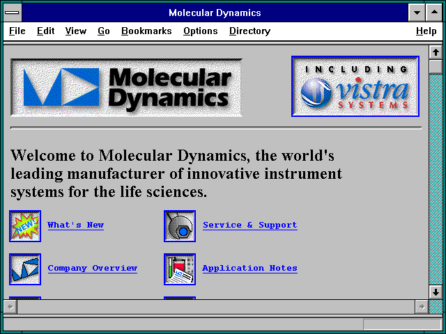Follow the Application Notes link
446x334 pixels.
click(249, 268)
